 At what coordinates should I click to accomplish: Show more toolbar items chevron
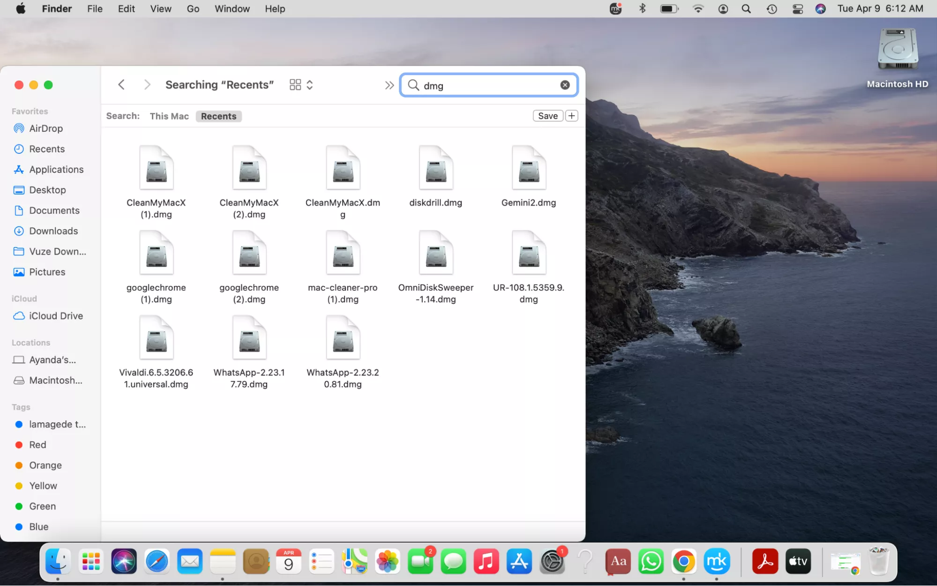(x=389, y=85)
